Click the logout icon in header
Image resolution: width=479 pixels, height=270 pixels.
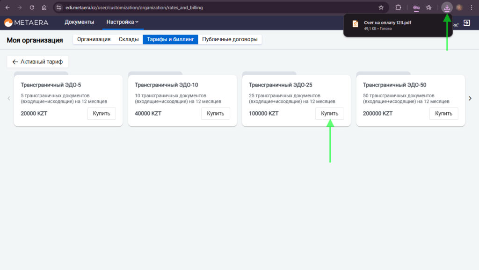(466, 22)
